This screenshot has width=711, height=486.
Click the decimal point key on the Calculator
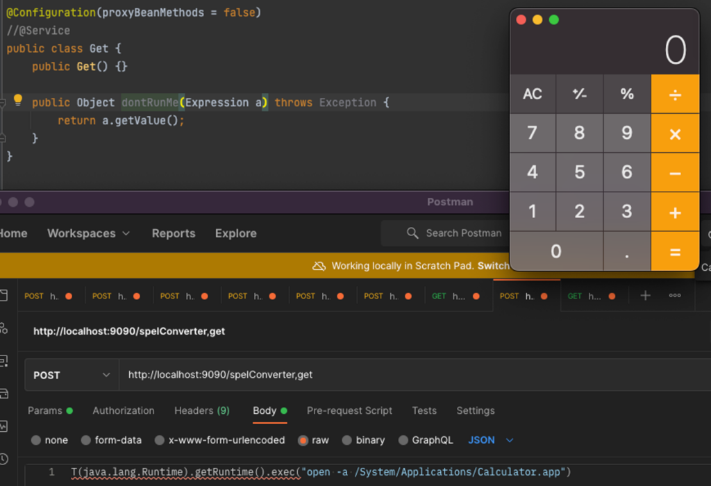coord(627,251)
